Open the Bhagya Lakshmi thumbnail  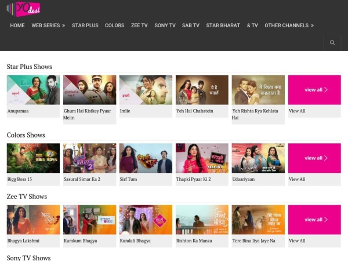[x=33, y=220]
